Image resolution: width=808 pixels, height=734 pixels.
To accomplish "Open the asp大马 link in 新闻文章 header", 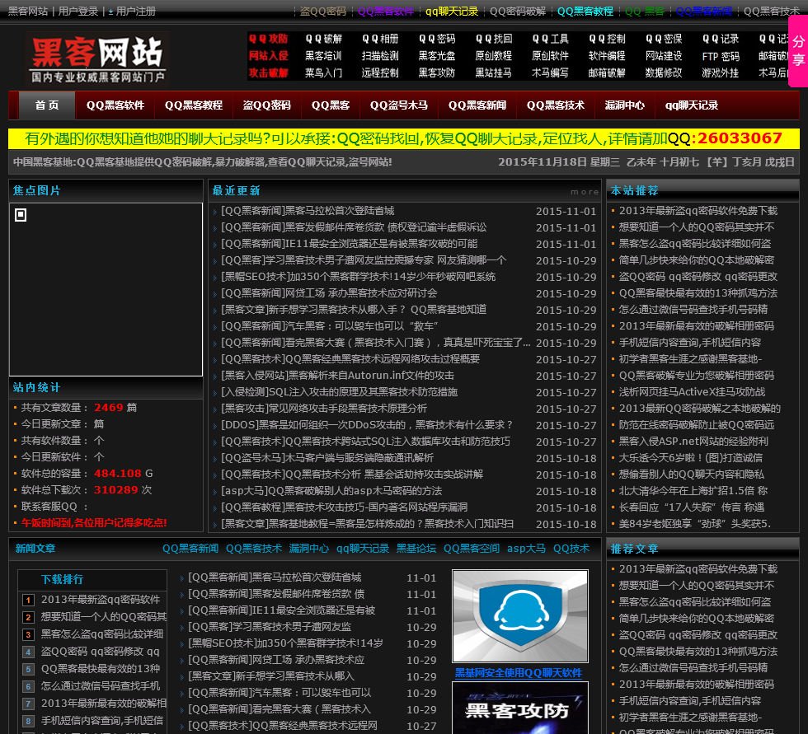I will click(526, 548).
